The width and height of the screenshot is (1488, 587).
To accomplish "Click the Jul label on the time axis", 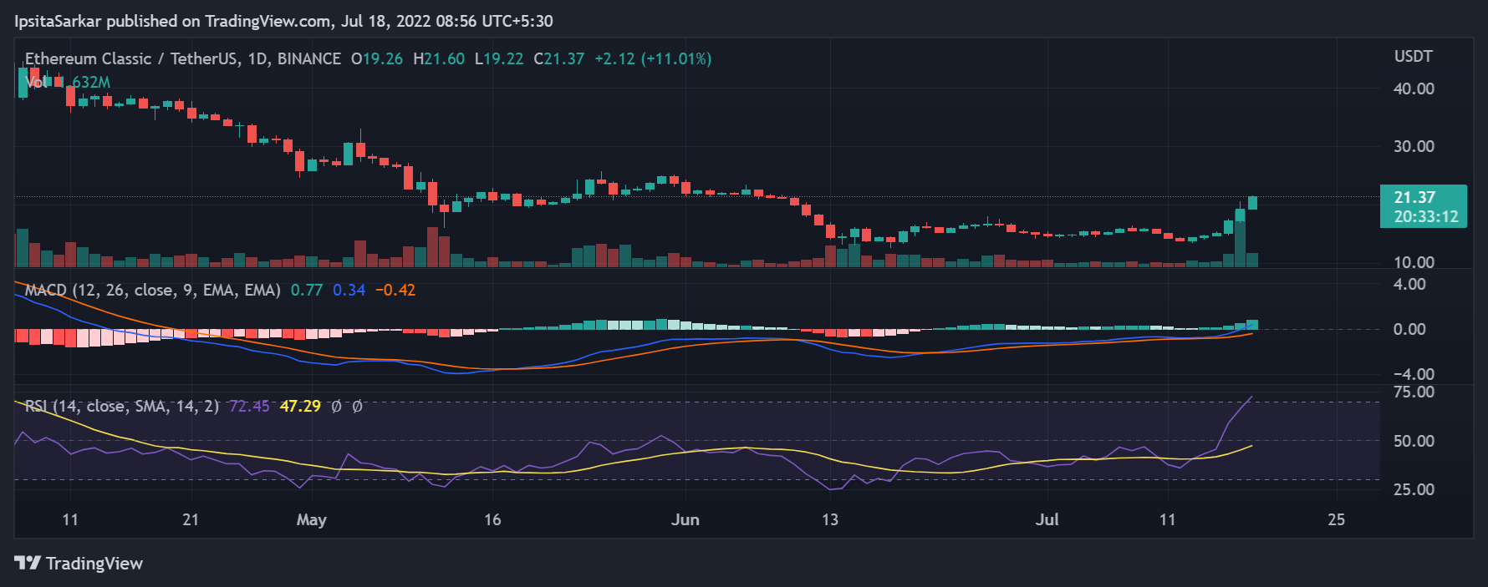I will tap(1047, 519).
